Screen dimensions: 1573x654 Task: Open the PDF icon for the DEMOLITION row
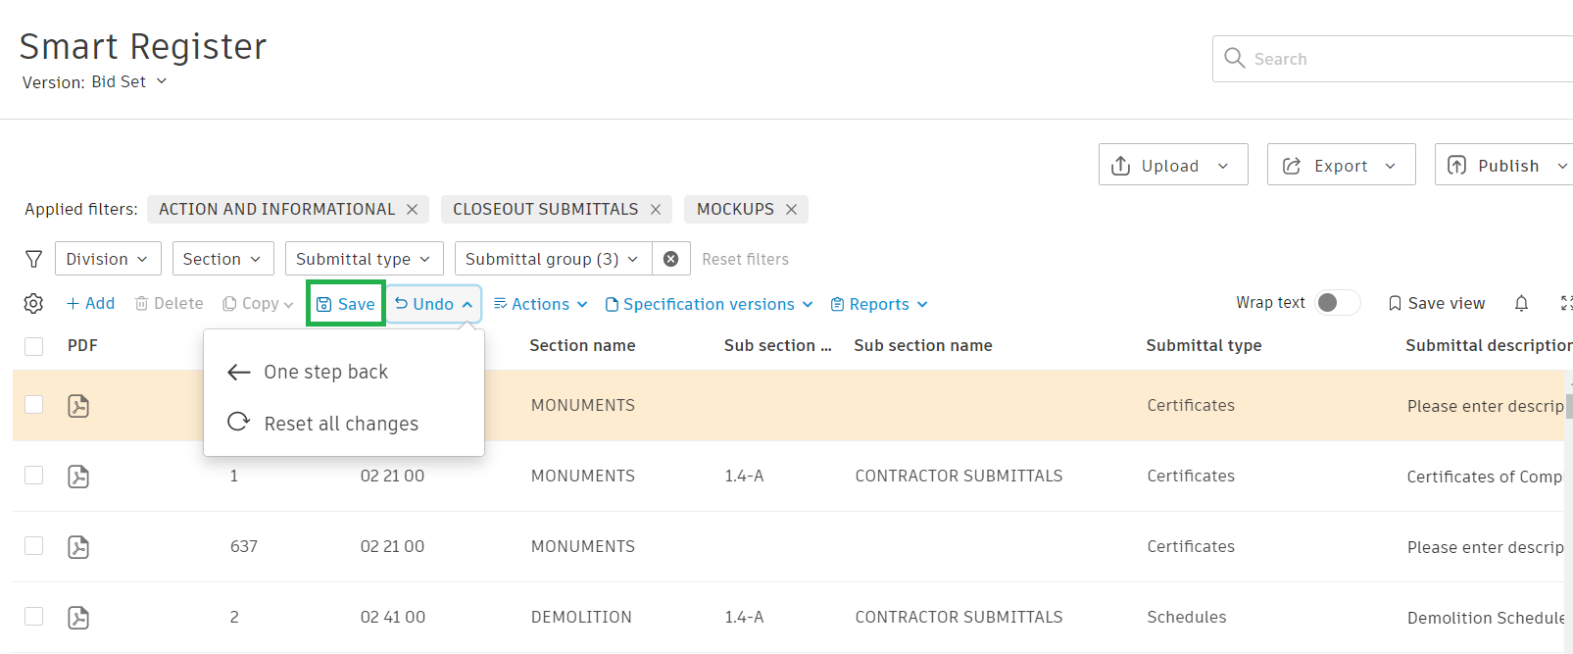pyautogui.click(x=78, y=618)
